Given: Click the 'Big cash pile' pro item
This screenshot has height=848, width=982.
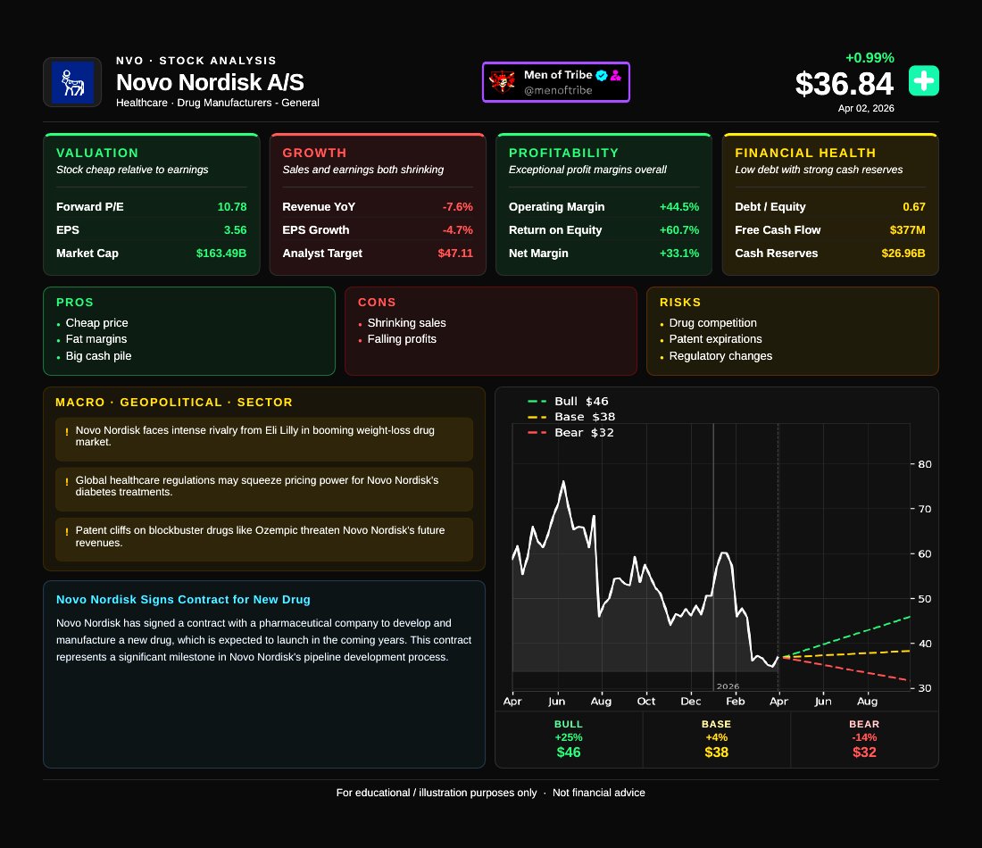Looking at the screenshot, I should click(98, 356).
